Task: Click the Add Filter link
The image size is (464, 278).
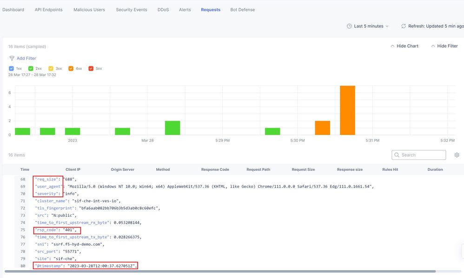Action: point(26,58)
